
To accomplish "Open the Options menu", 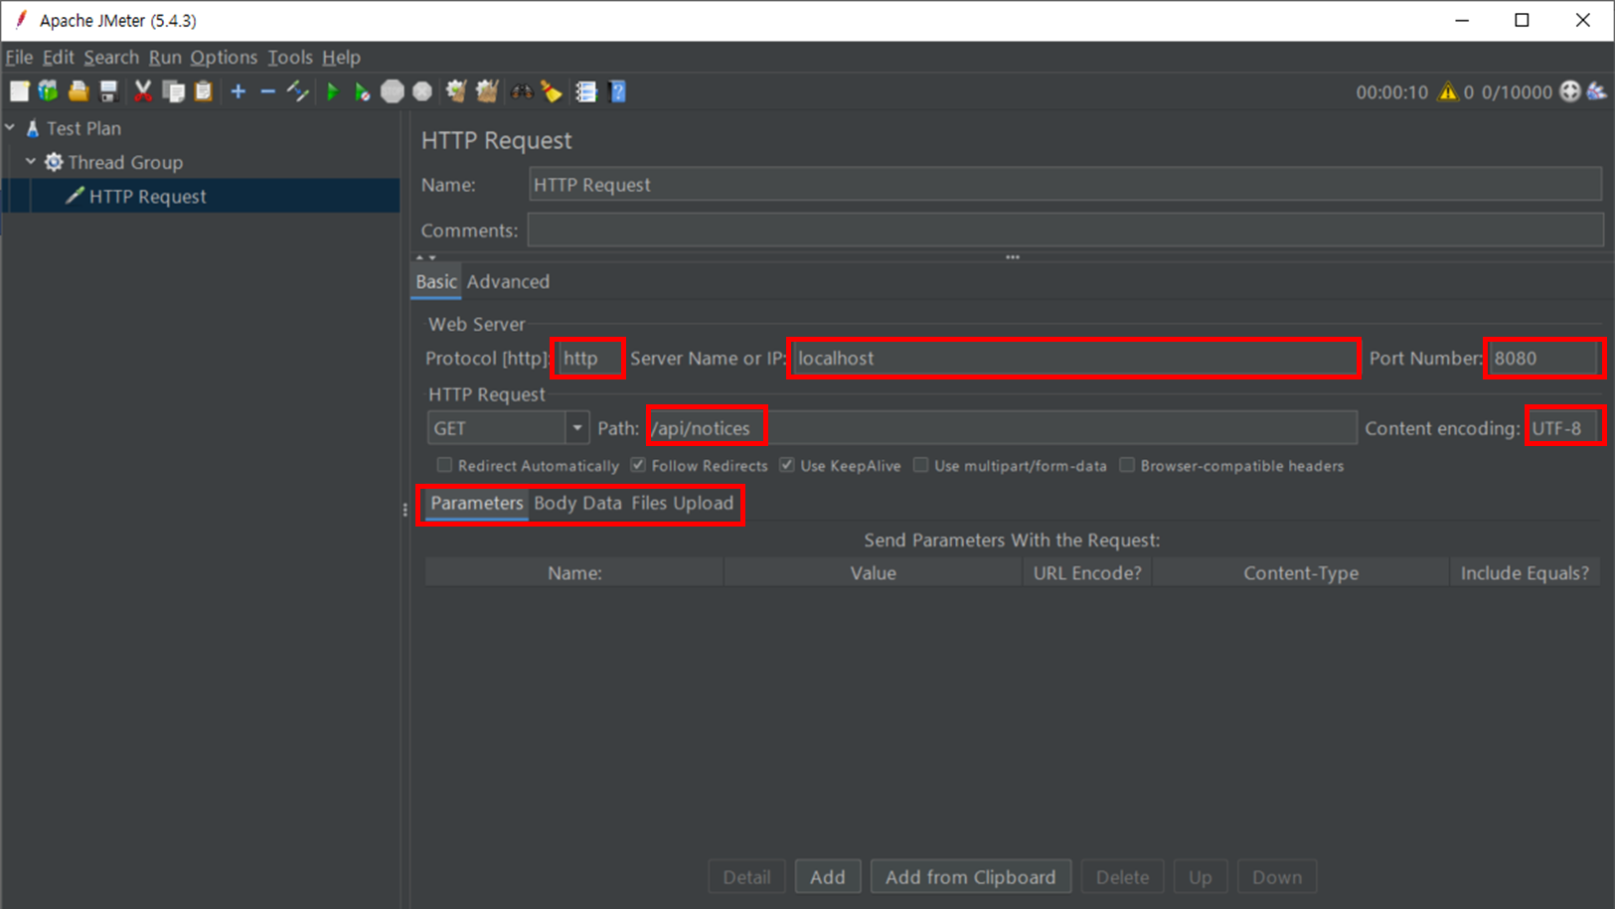I will tap(224, 58).
